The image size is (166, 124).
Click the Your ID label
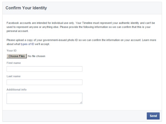[12, 51]
